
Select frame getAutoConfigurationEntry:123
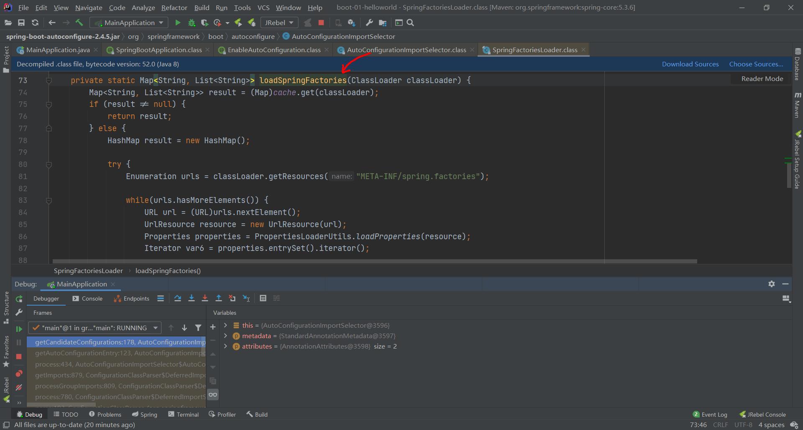tap(117, 353)
